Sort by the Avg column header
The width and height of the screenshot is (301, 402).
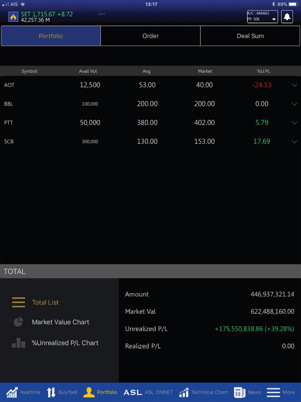point(147,71)
